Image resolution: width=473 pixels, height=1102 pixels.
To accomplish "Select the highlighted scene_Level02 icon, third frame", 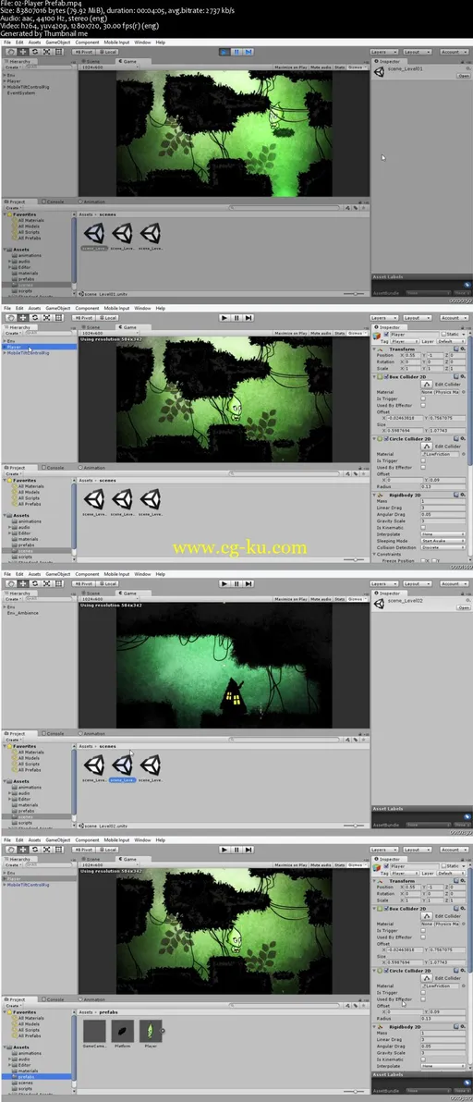I will coord(122,765).
